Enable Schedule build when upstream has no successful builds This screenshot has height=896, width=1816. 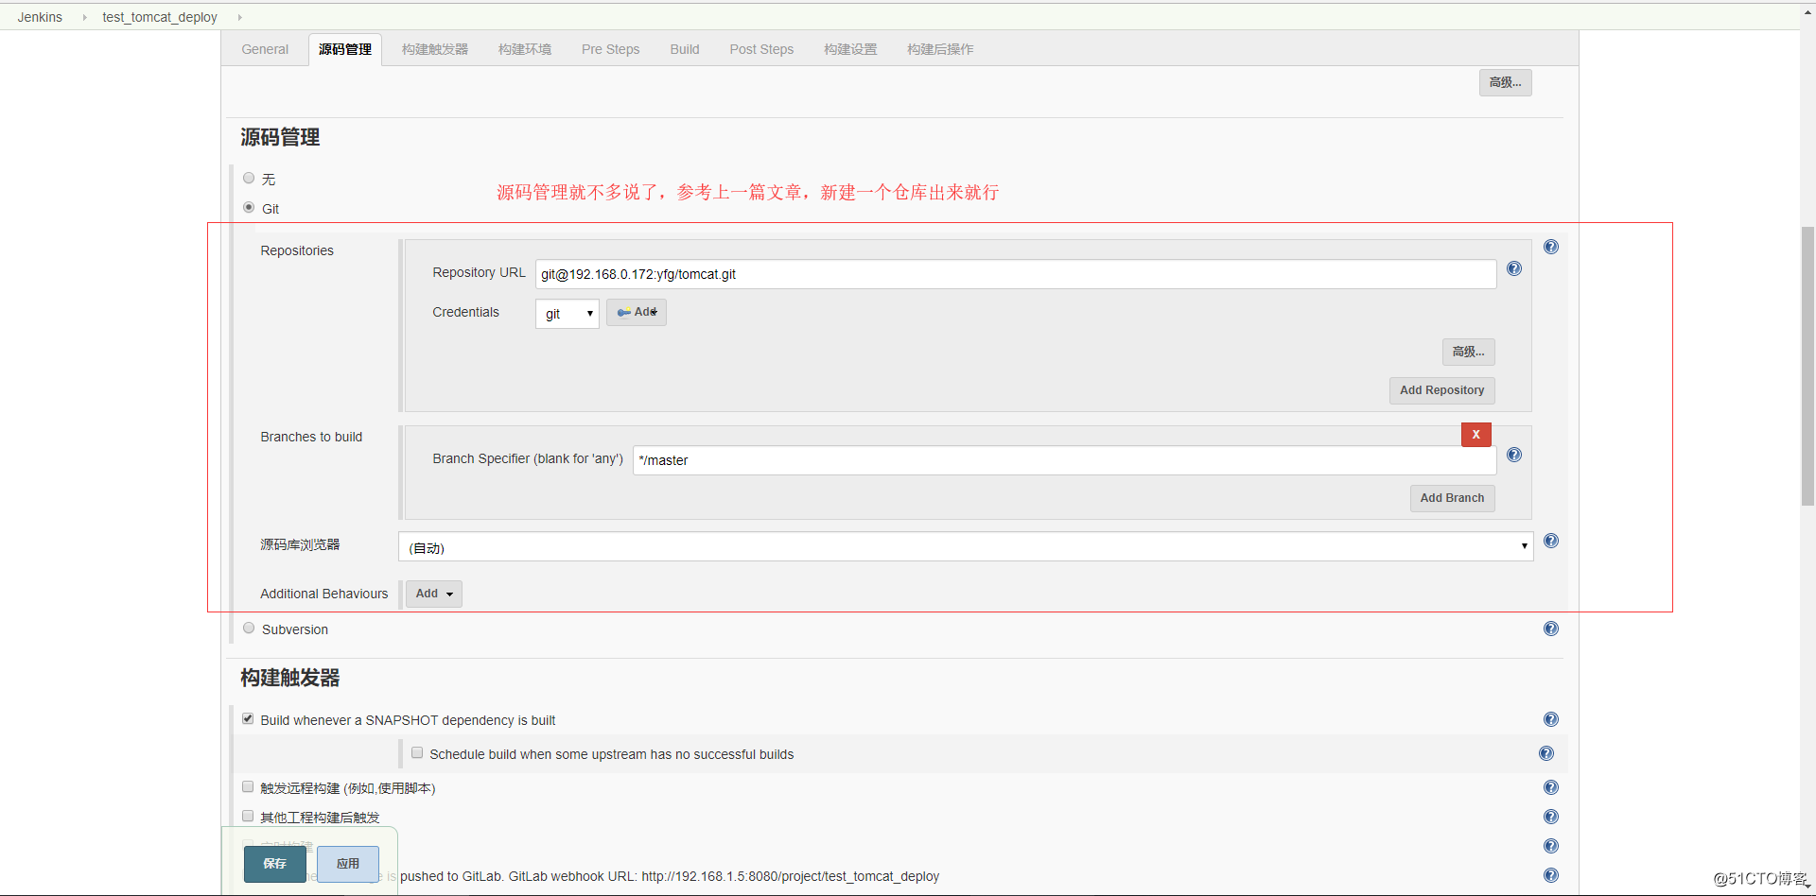(417, 752)
